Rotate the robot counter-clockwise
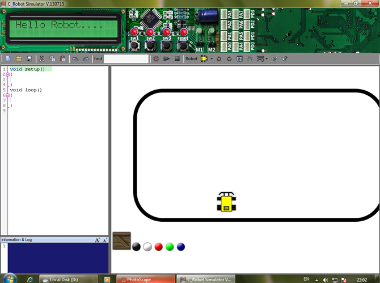 pyautogui.click(x=219, y=58)
